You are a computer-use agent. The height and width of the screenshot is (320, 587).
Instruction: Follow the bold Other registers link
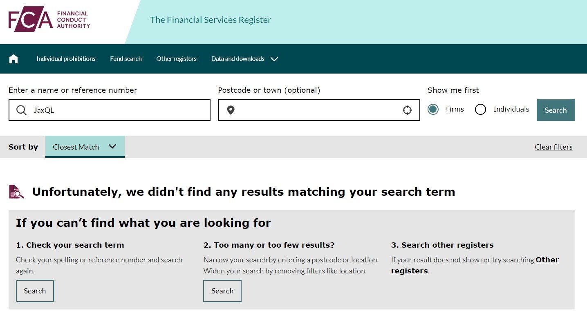coord(547,260)
